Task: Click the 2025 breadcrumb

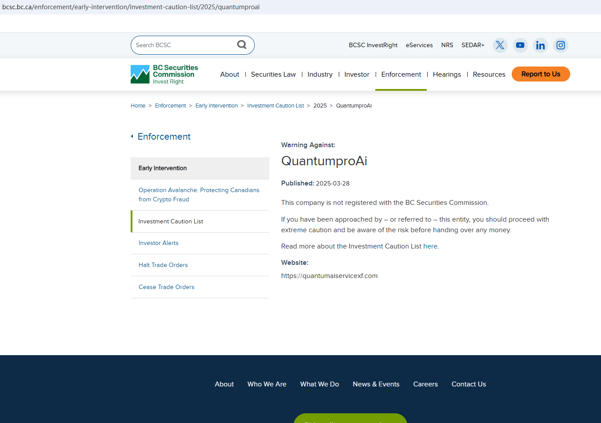Action: [x=320, y=106]
